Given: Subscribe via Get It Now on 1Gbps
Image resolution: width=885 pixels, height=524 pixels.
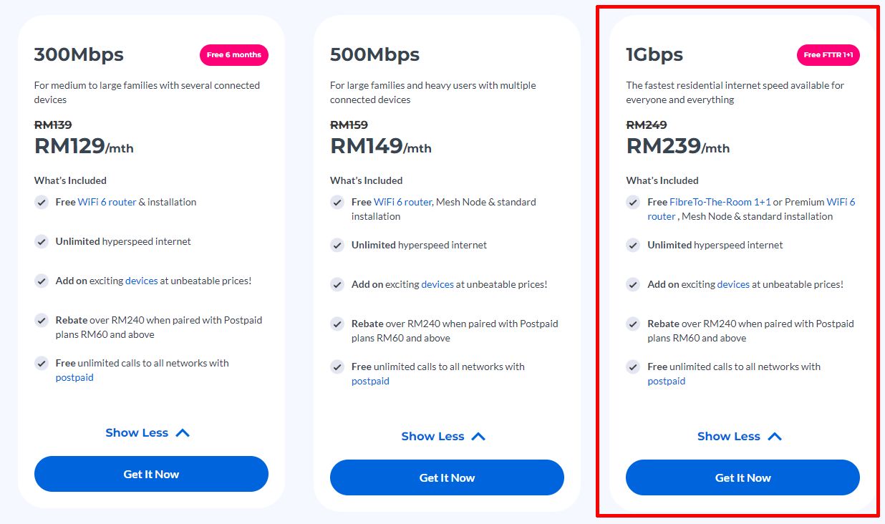Looking at the screenshot, I should 743,477.
